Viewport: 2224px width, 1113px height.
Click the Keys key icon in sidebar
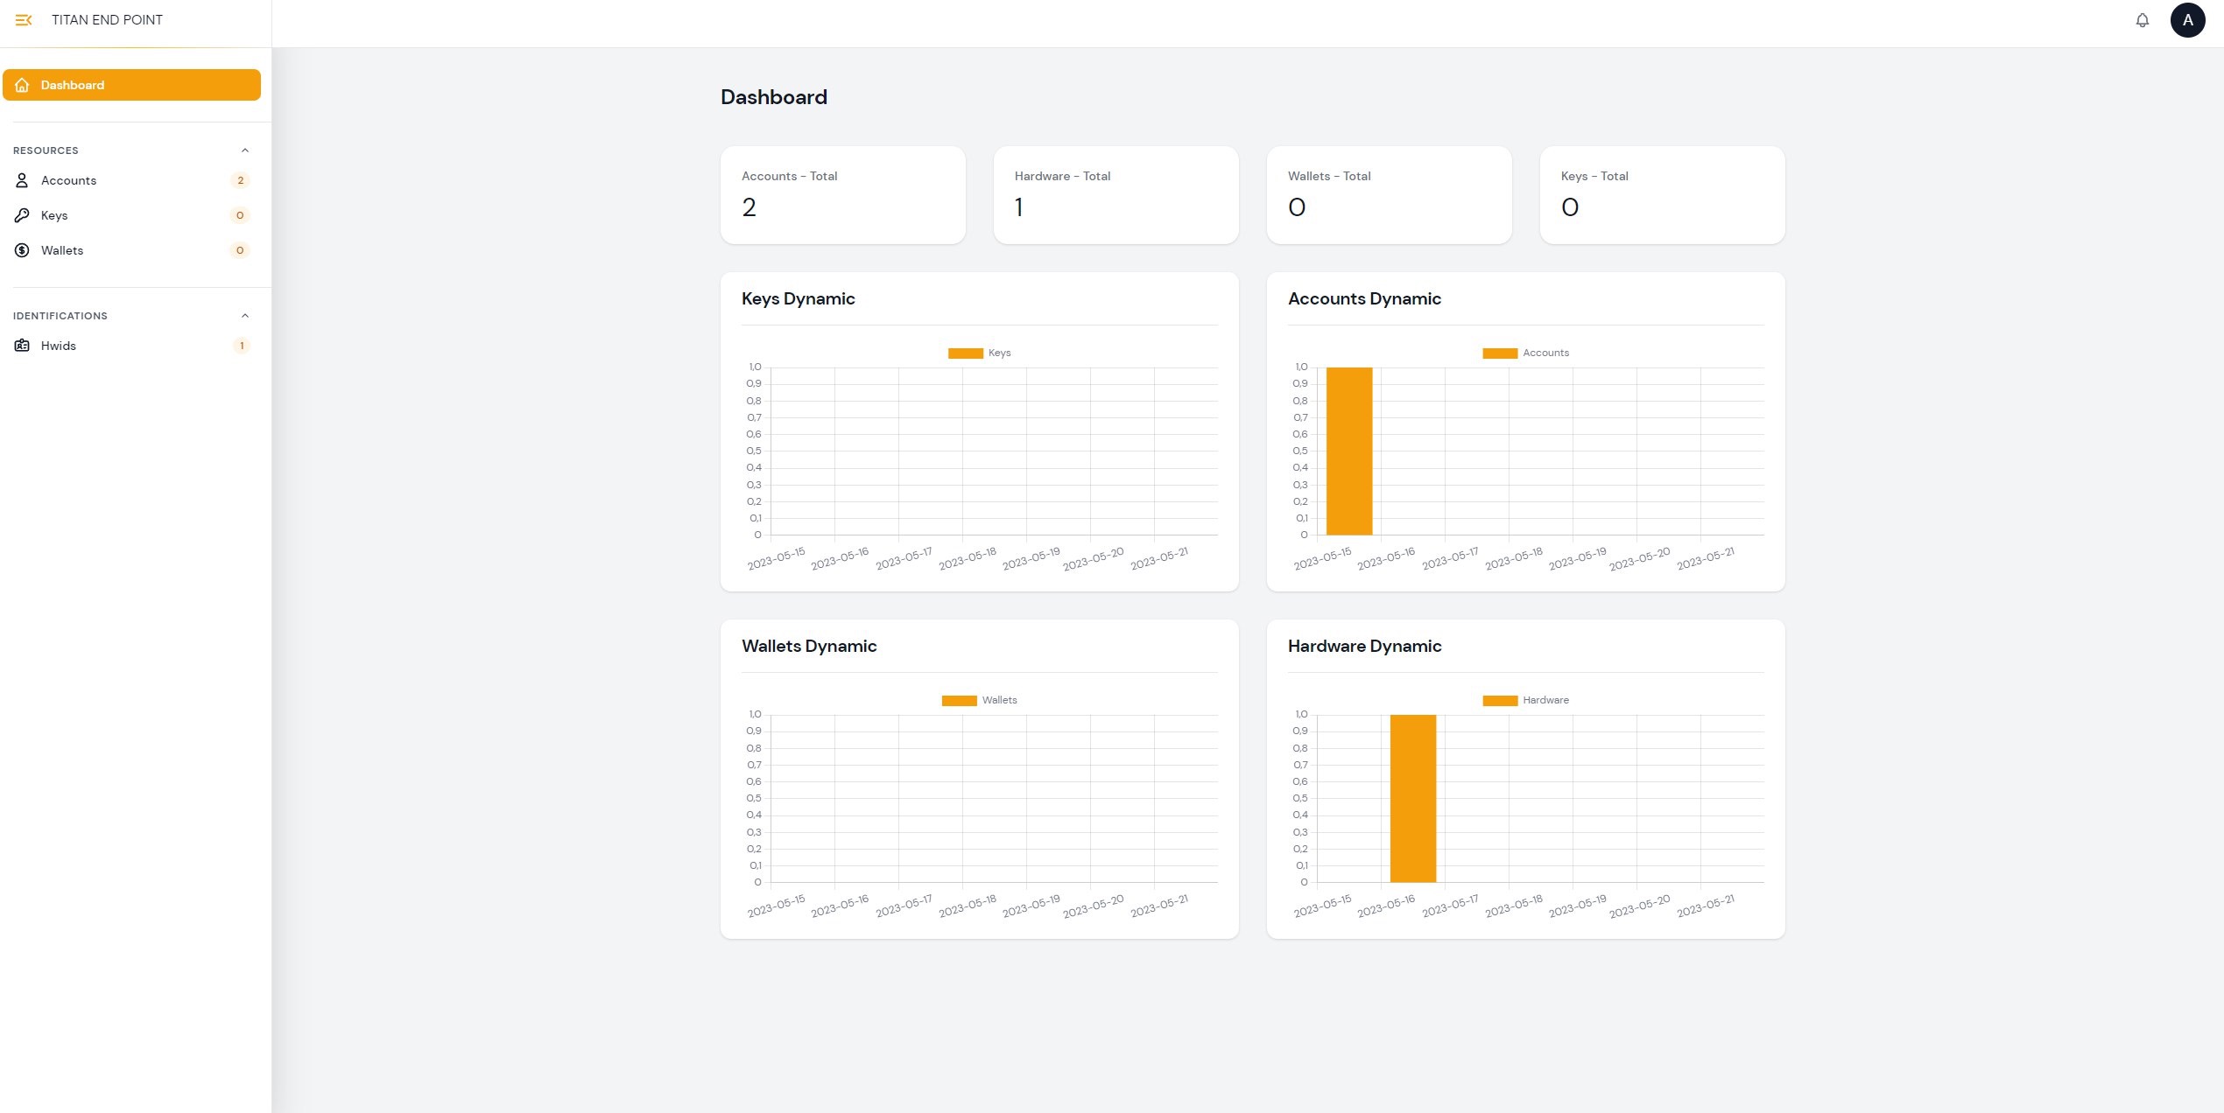point(22,215)
